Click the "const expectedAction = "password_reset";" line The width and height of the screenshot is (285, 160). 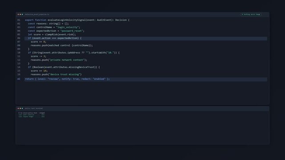point(56,31)
